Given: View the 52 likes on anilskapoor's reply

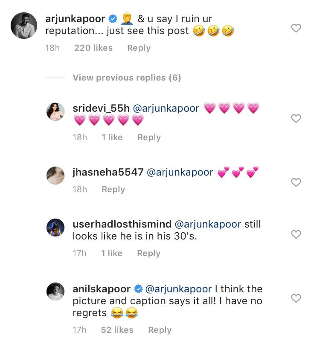Looking at the screenshot, I should (117, 330).
